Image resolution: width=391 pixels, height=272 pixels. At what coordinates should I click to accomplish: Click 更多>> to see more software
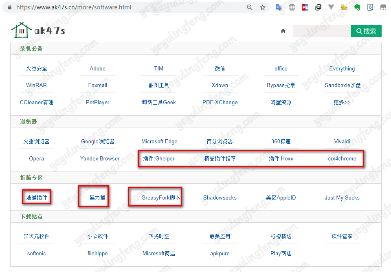click(342, 102)
